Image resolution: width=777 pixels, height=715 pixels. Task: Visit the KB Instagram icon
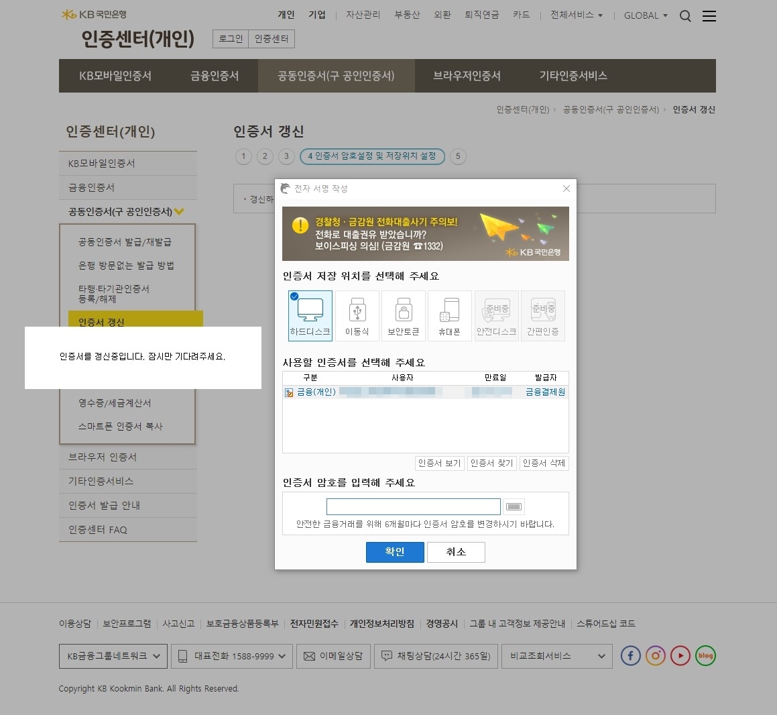click(x=656, y=656)
